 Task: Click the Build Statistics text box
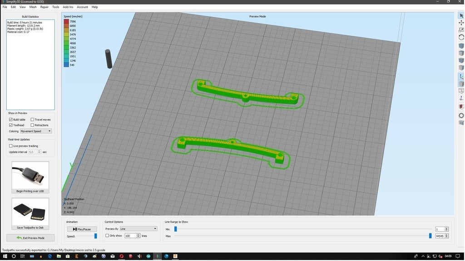[30, 64]
